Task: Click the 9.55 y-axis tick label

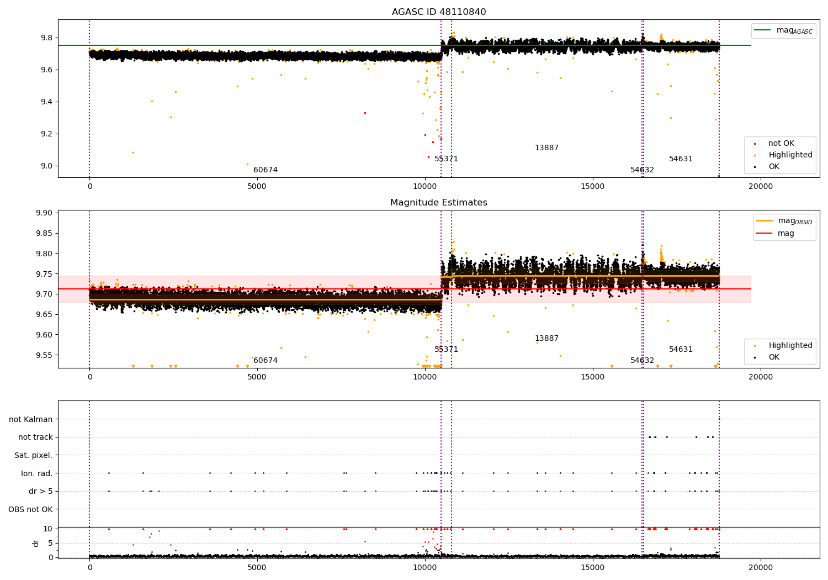Action: tap(44, 355)
